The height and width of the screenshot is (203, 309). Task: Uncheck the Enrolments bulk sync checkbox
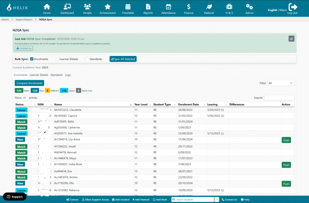[x=32, y=59]
